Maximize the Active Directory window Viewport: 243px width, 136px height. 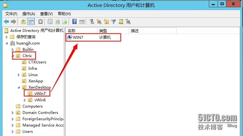pyautogui.click(x=222, y=4)
